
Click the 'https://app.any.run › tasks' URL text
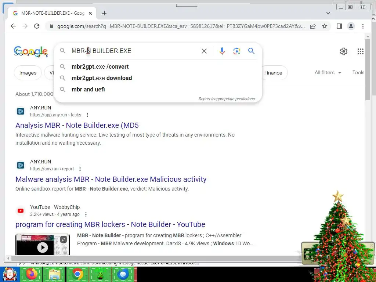(56, 115)
